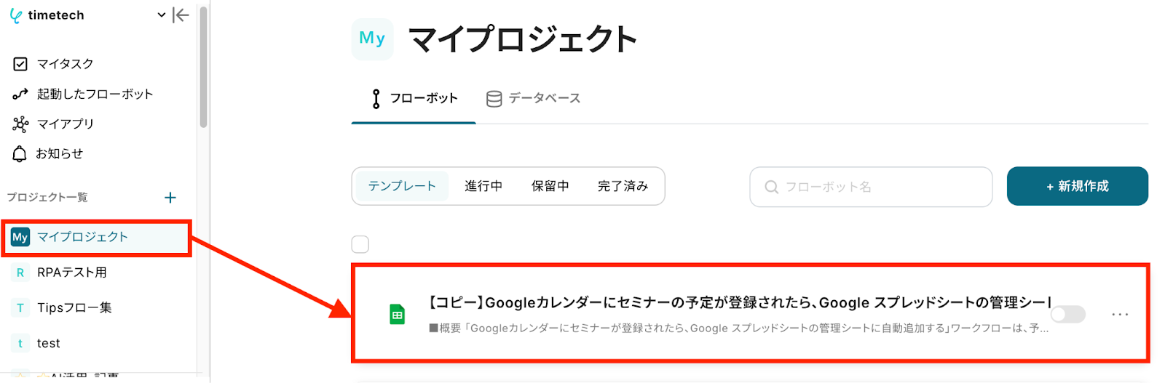Open the RPAテスト用 project
This screenshot has width=1165, height=383.
click(71, 273)
